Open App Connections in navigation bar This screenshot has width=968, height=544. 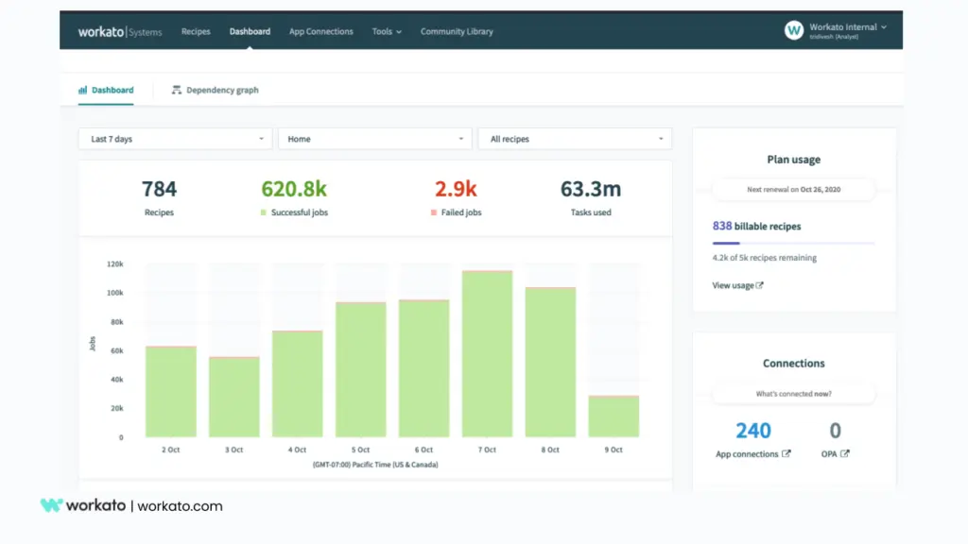point(320,31)
